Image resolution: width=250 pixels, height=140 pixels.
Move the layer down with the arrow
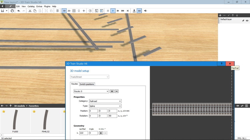click(237, 15)
